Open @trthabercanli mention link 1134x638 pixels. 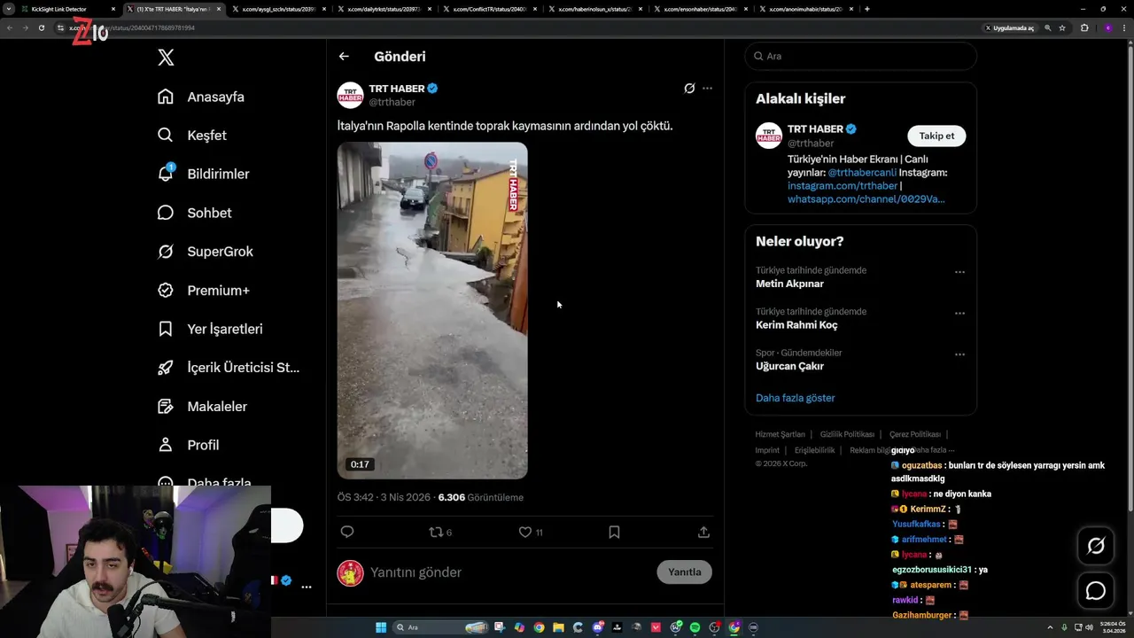coord(862,173)
